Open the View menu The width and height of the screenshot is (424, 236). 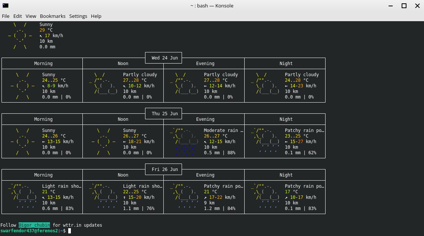pyautogui.click(x=31, y=16)
